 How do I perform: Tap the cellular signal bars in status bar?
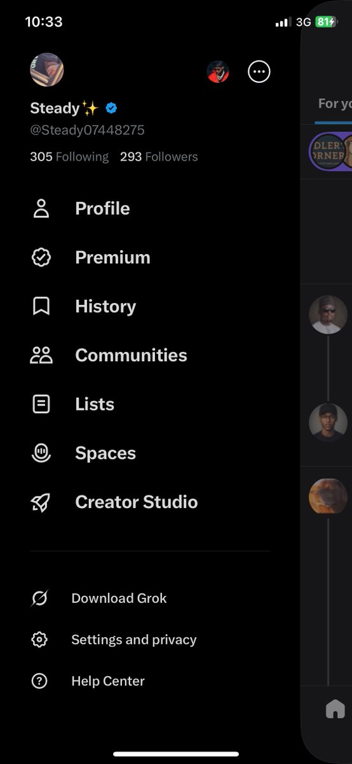click(x=283, y=22)
